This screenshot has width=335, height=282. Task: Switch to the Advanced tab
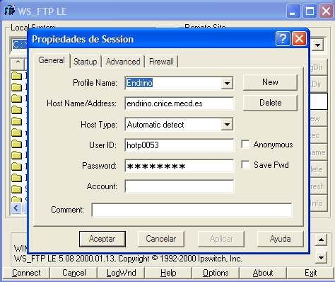pos(123,62)
